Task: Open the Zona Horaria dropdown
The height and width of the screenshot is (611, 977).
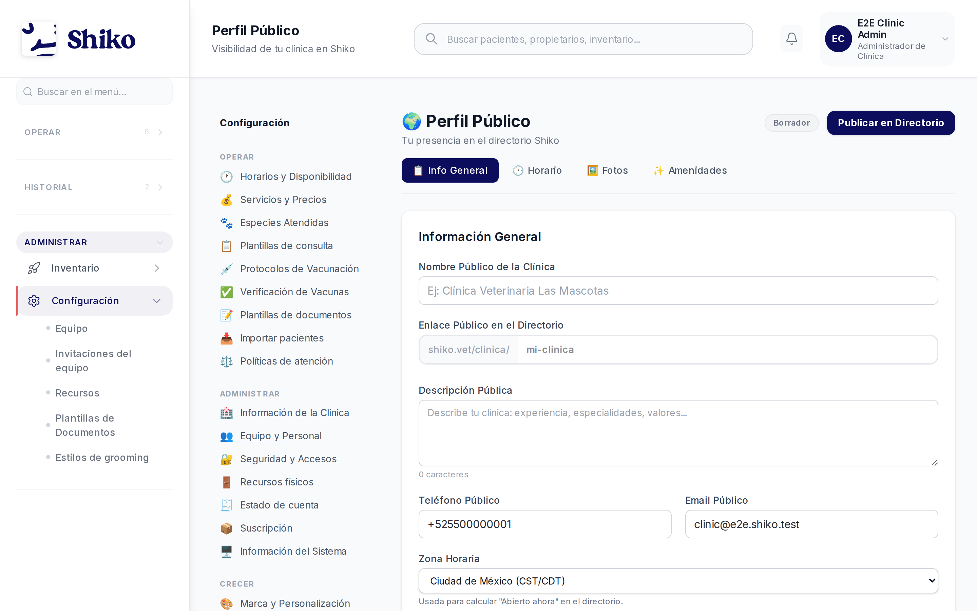Action: 678,581
